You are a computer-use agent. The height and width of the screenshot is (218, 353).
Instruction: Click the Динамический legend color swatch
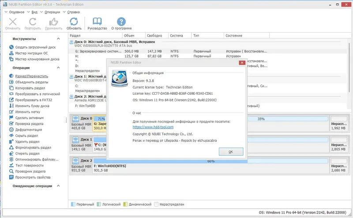125,204
